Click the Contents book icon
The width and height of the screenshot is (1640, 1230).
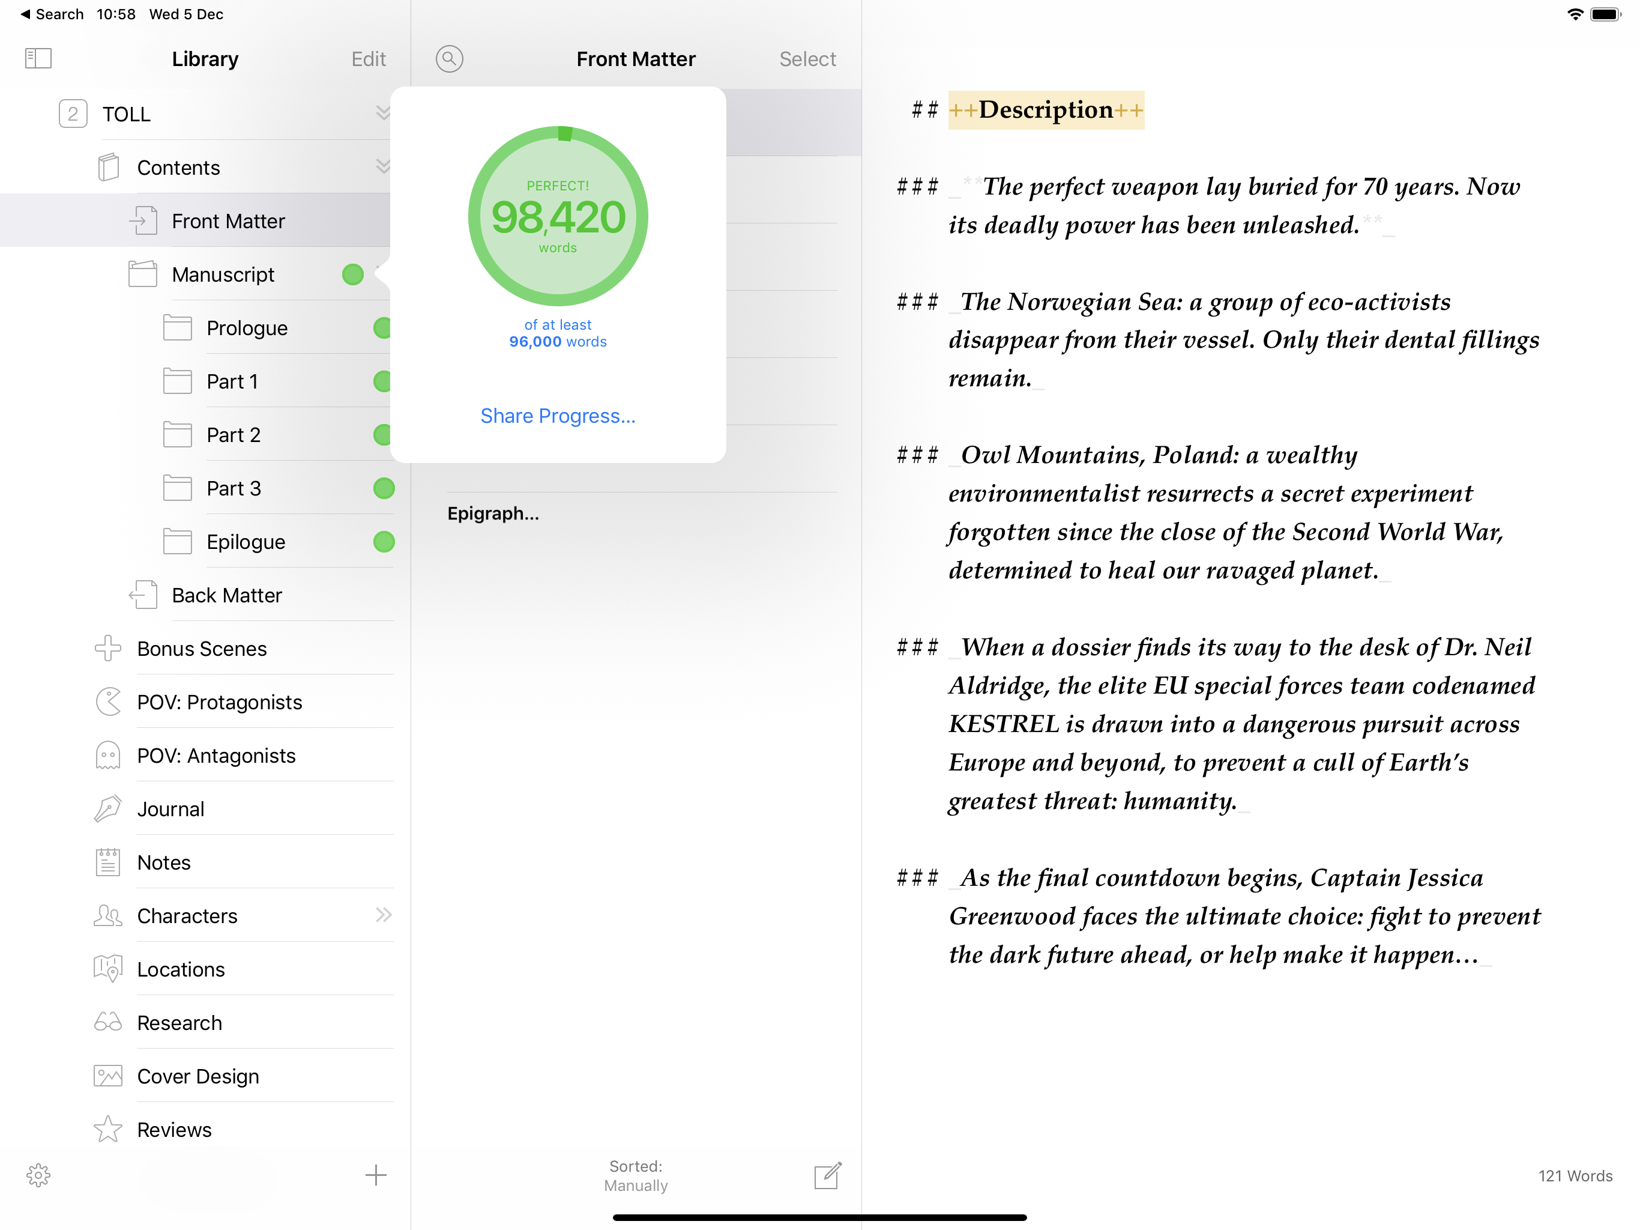(108, 167)
